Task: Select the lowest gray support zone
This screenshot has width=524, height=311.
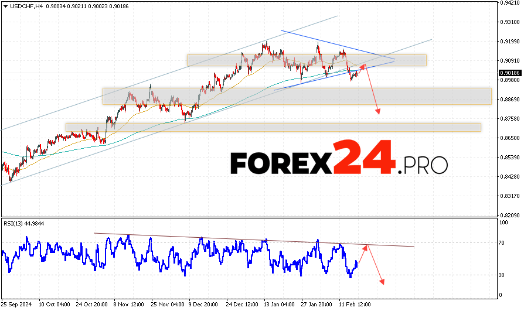Action: coord(273,127)
